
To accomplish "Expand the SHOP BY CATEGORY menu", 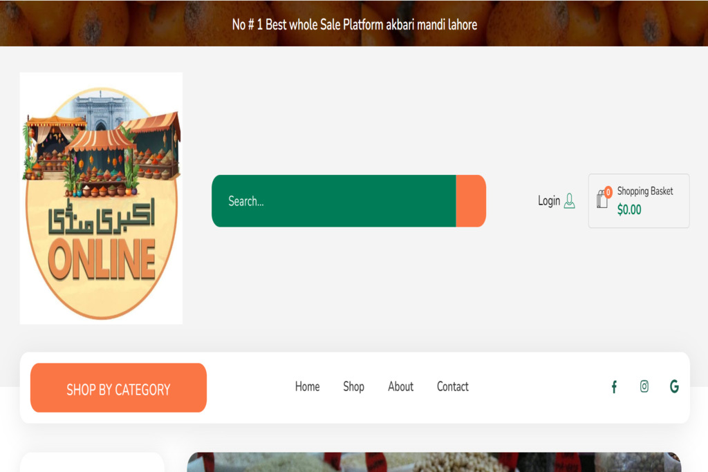I will click(x=118, y=388).
